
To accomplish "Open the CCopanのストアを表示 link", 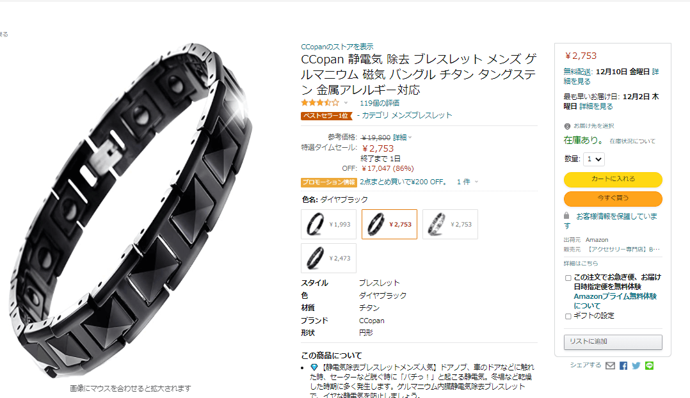I will coord(337,47).
